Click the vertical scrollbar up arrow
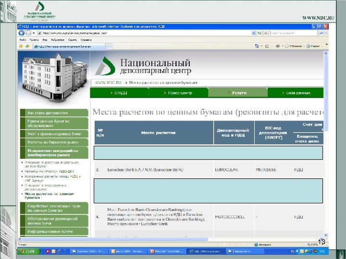Image resolution: width=346 pixels, height=259 pixels. click(x=326, y=53)
